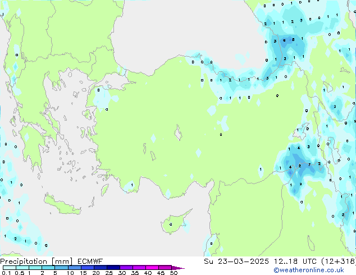The image size is (356, 275).
Task: Click the "0" value on Cyprus island
Action: pyautogui.click(x=171, y=224)
